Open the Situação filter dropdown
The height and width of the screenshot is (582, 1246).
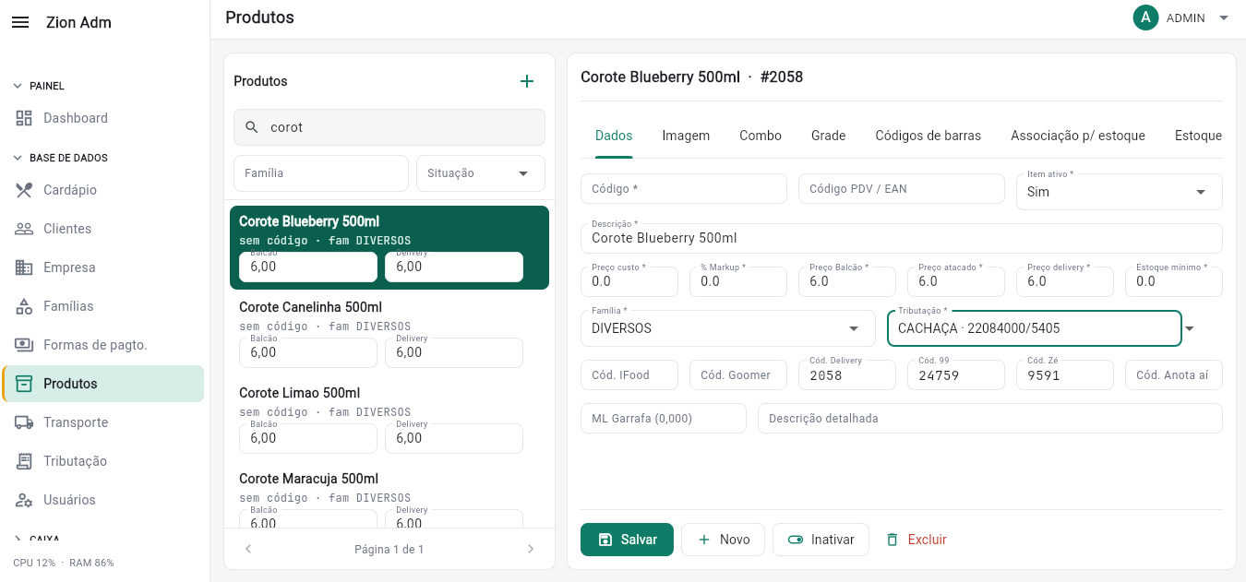tap(481, 173)
